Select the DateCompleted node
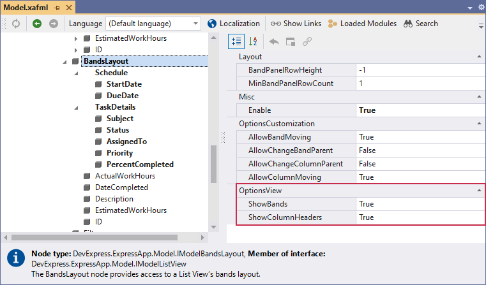 click(121, 187)
